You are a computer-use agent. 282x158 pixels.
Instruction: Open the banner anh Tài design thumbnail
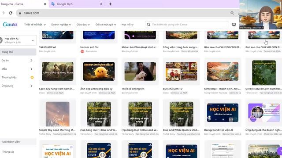tap(99, 35)
